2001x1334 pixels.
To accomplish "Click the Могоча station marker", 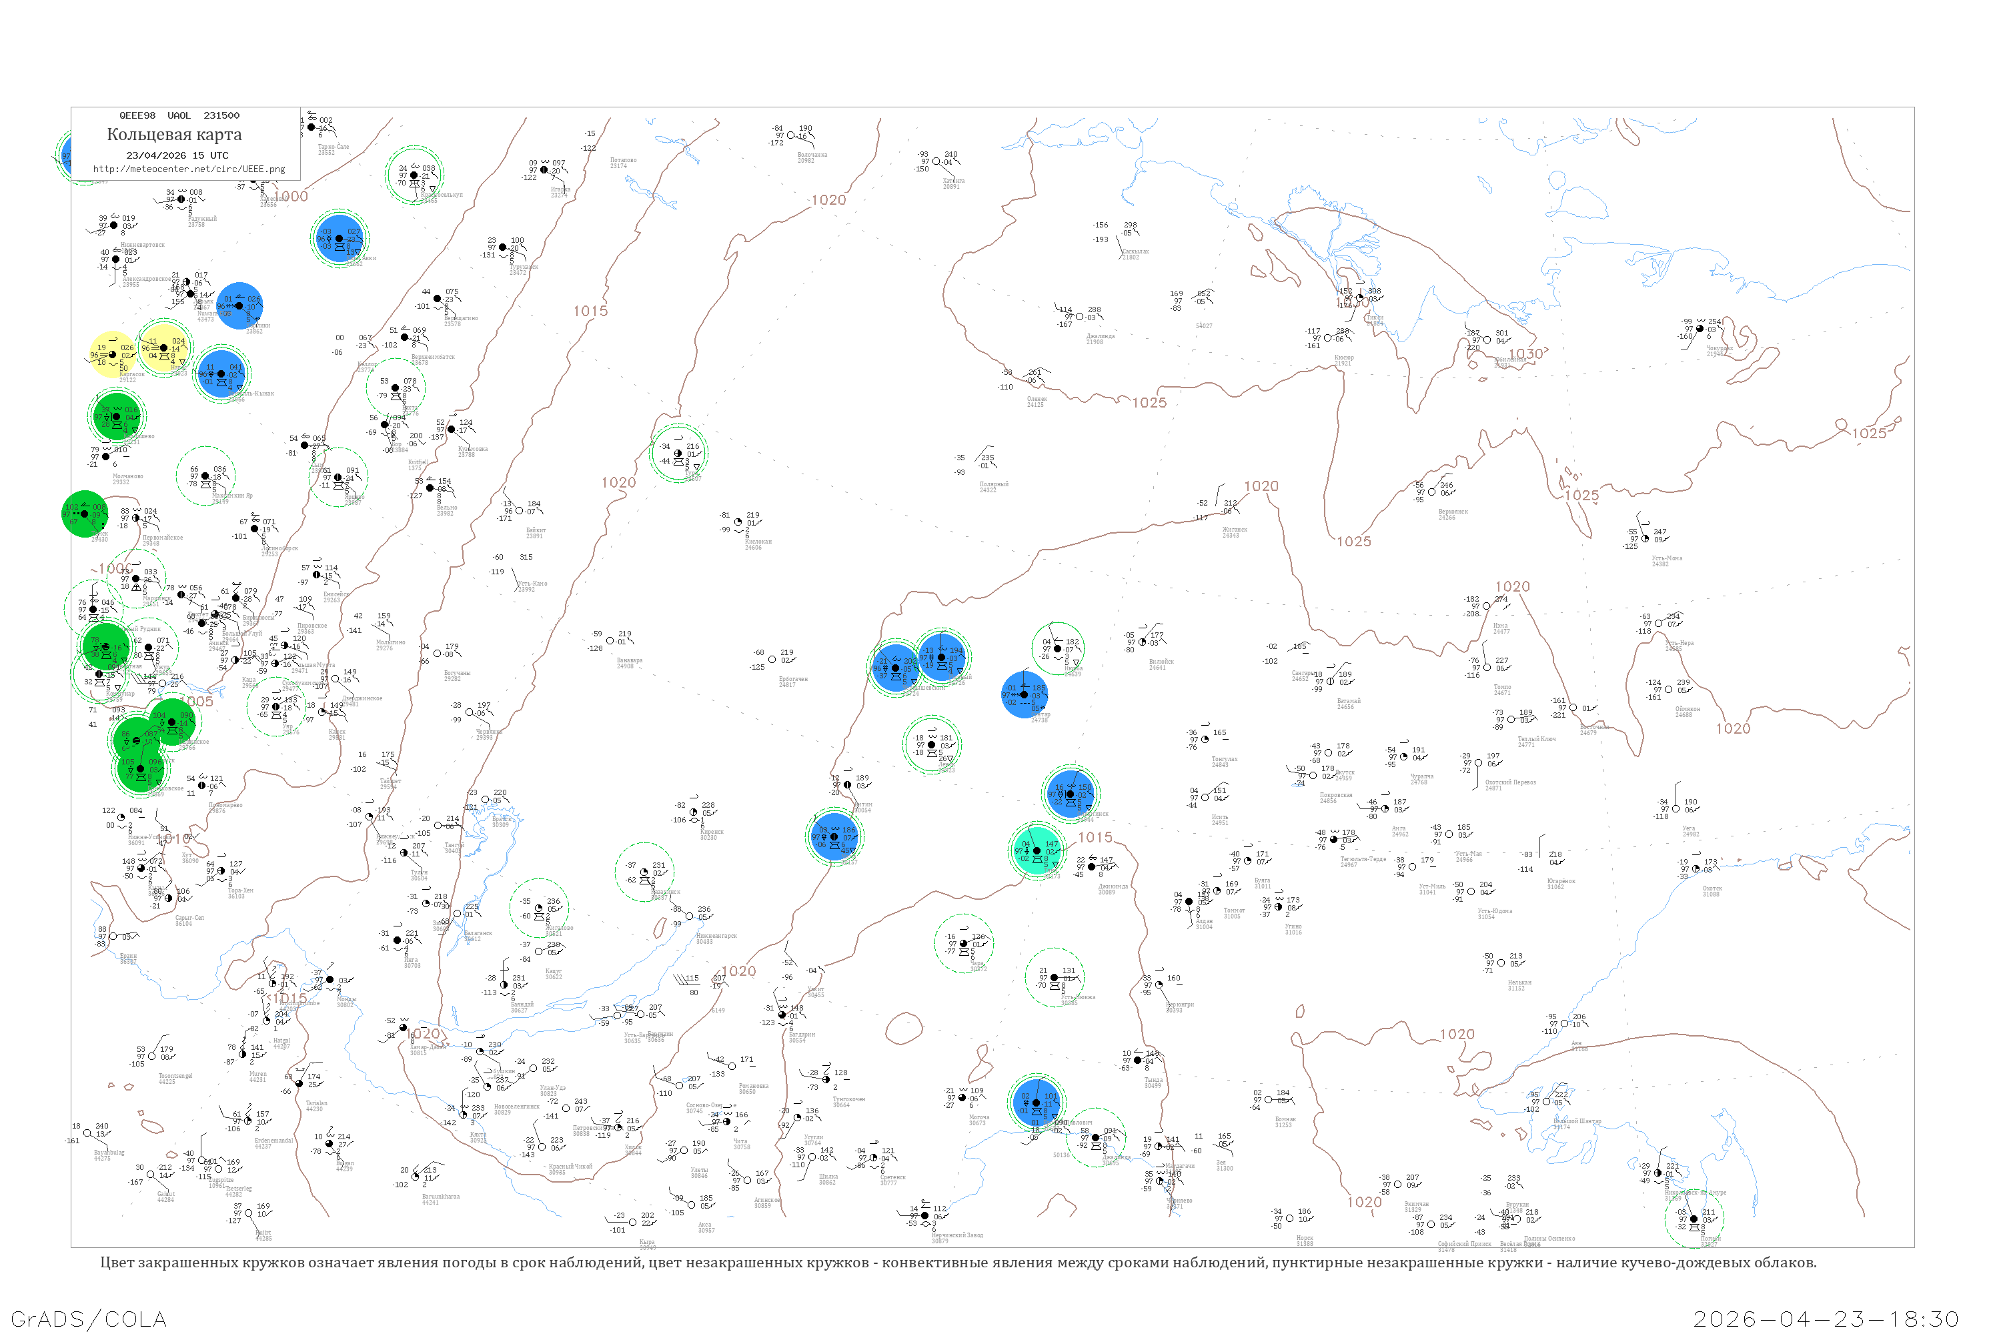I will coord(961,1097).
